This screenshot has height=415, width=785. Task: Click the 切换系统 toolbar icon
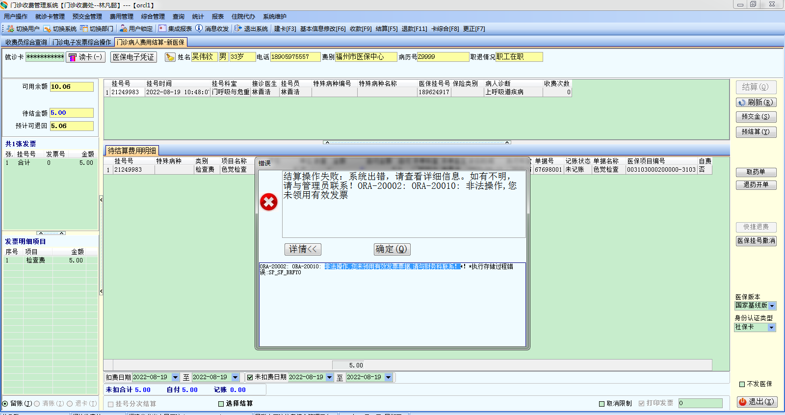(47, 28)
